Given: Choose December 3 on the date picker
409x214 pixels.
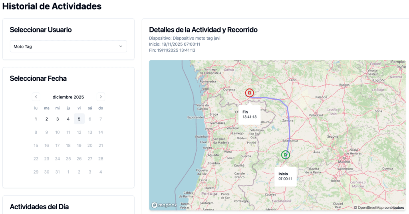Looking at the screenshot, I should point(58,119).
